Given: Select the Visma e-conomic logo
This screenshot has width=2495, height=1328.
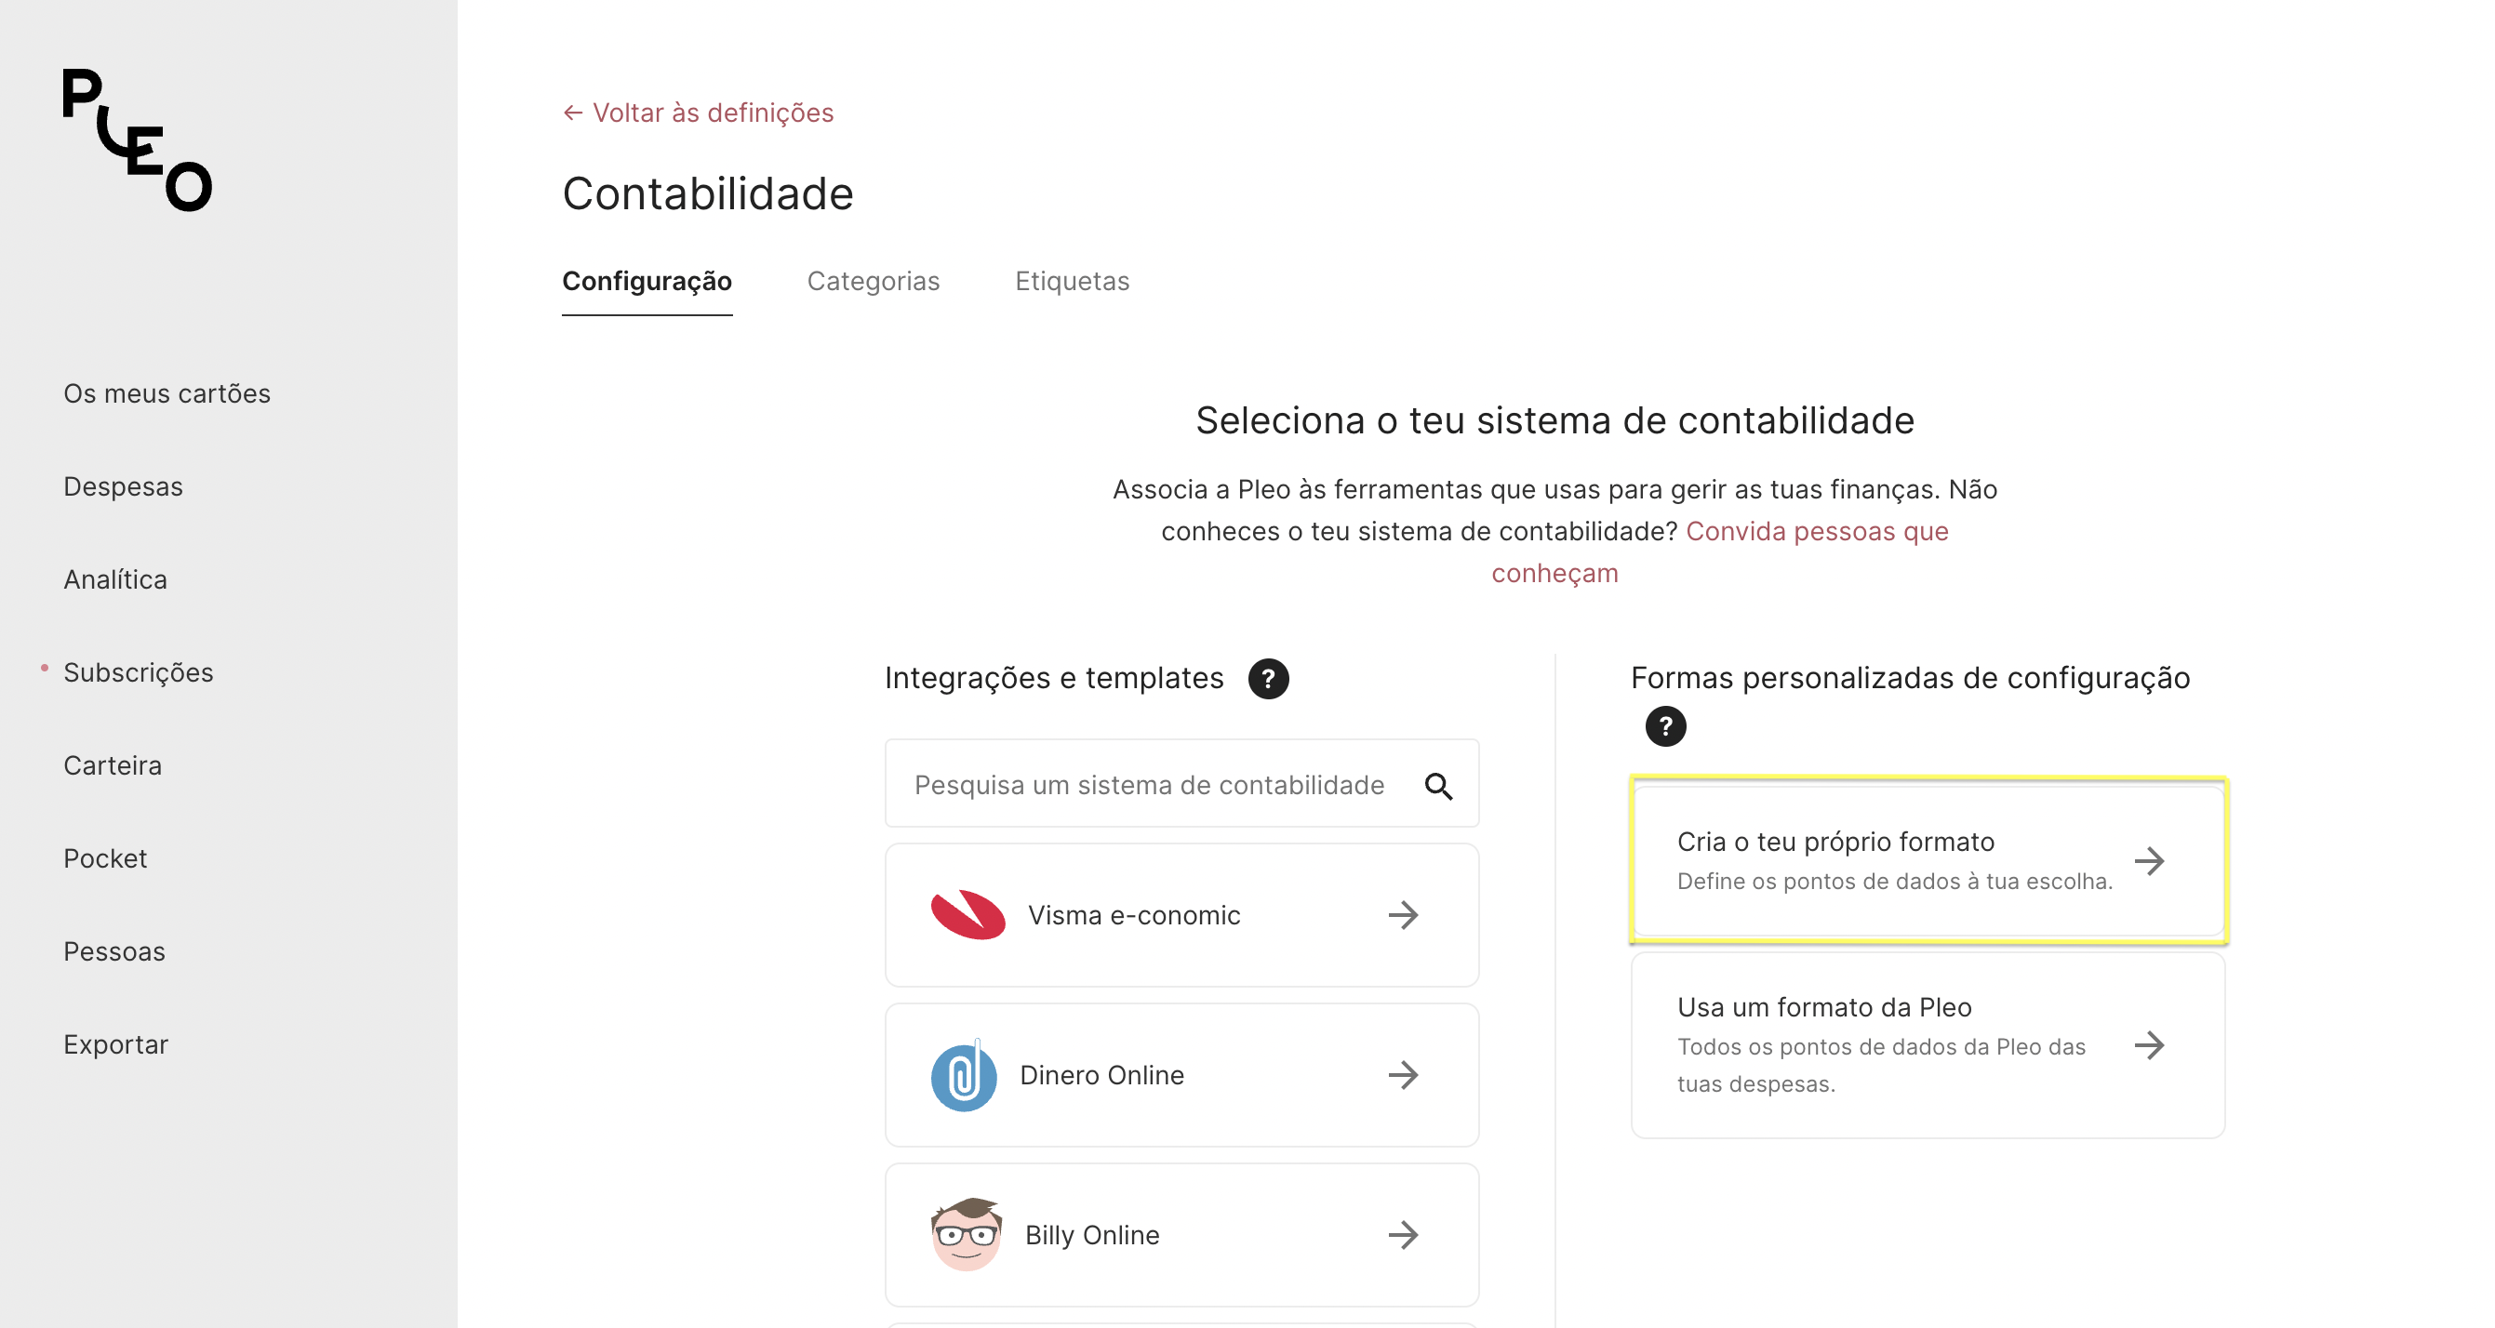Looking at the screenshot, I should 967,915.
